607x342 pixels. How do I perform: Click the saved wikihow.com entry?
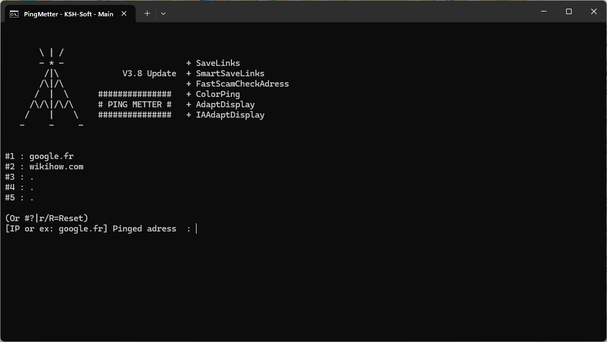56,167
